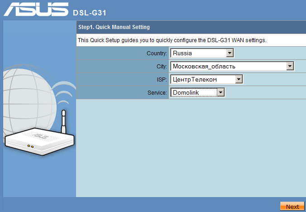Click the Next button
Viewport: 306px width, 212px height.
(x=292, y=207)
